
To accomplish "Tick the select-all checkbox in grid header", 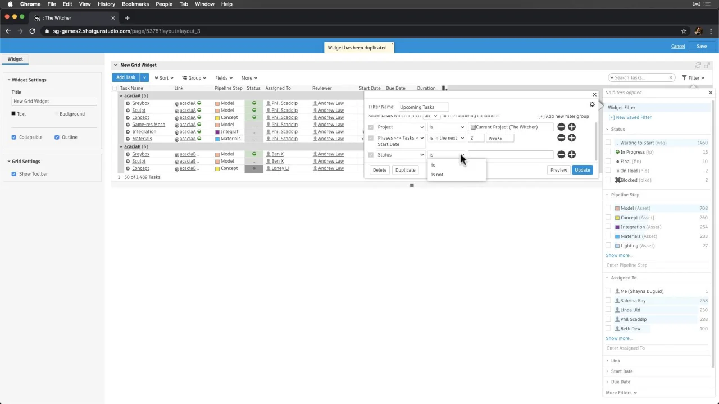I will [115, 88].
